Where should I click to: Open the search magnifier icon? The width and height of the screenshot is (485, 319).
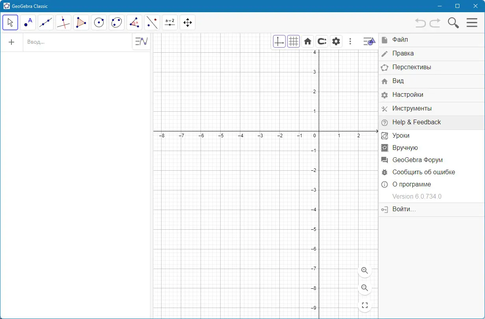pos(453,23)
